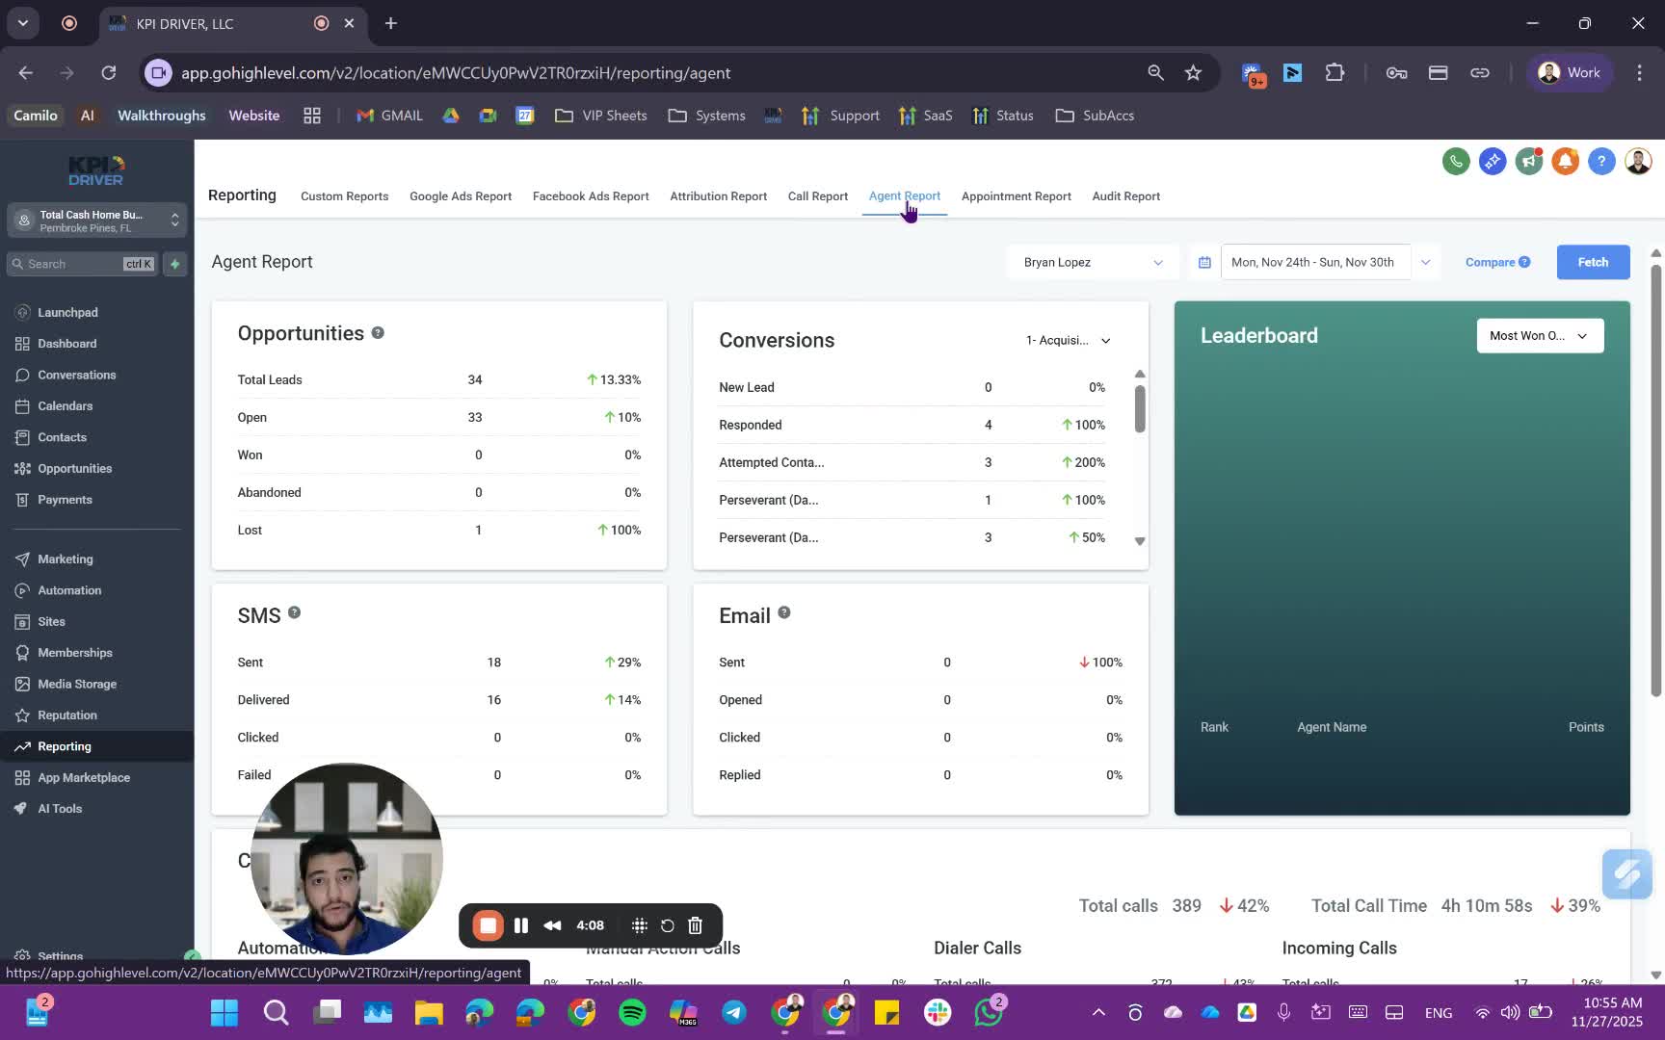This screenshot has width=1665, height=1040.
Task: Open the GMAIL bookmark
Action: click(390, 116)
